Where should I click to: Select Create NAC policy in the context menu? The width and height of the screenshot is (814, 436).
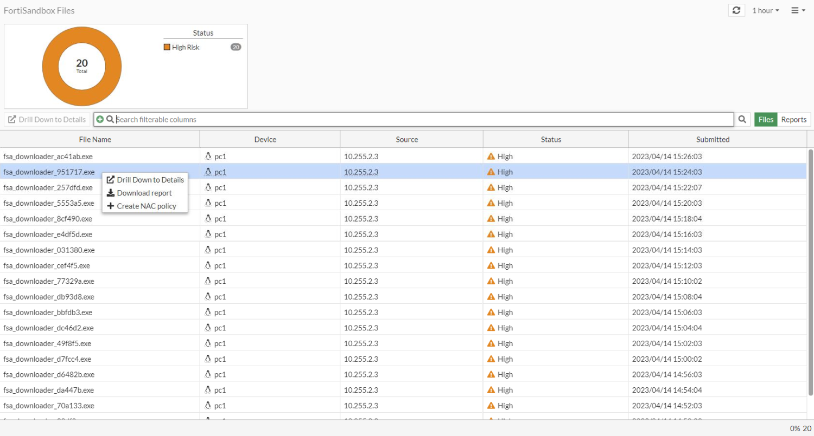tap(147, 206)
